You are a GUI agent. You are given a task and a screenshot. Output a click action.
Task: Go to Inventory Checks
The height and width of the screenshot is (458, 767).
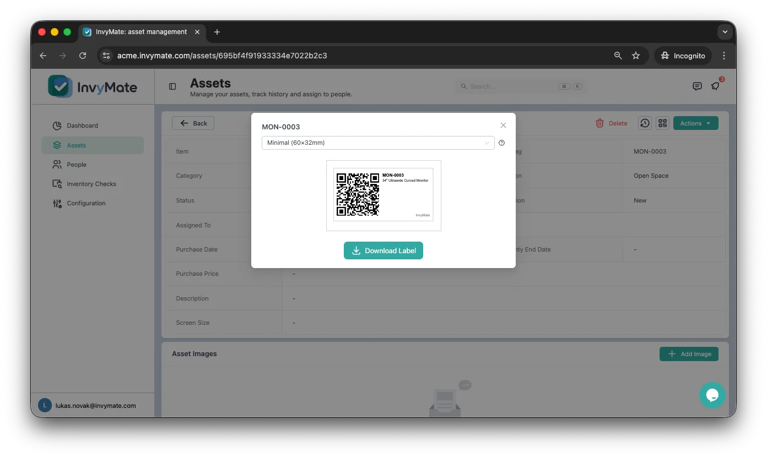tap(91, 184)
